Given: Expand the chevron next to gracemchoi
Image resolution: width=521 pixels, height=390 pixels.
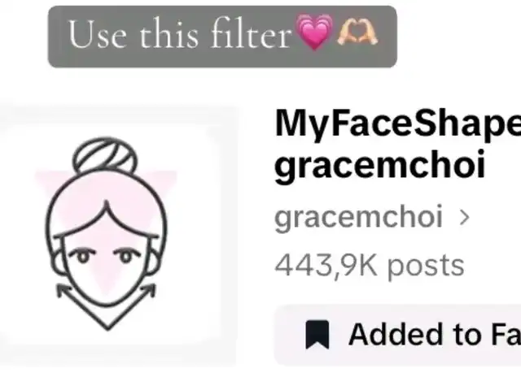Looking at the screenshot, I should pyautogui.click(x=464, y=218).
